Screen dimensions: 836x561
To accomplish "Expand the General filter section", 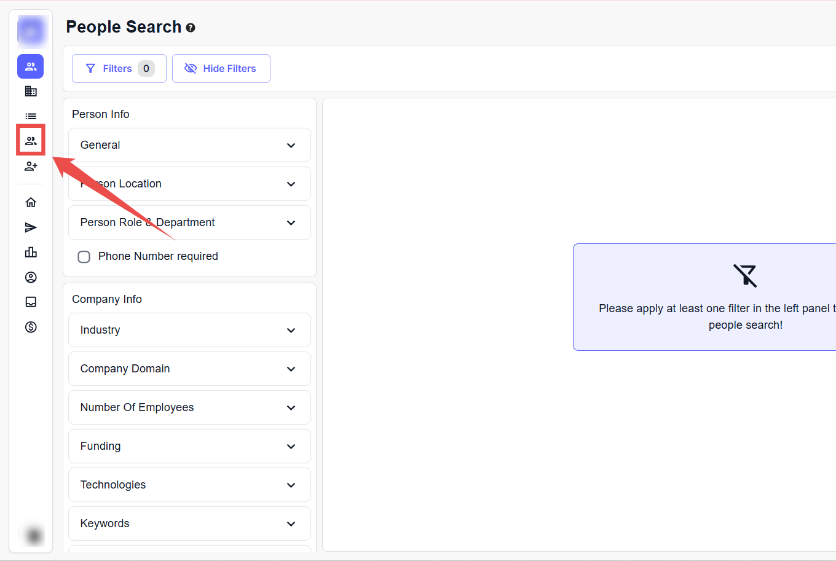I will point(189,145).
